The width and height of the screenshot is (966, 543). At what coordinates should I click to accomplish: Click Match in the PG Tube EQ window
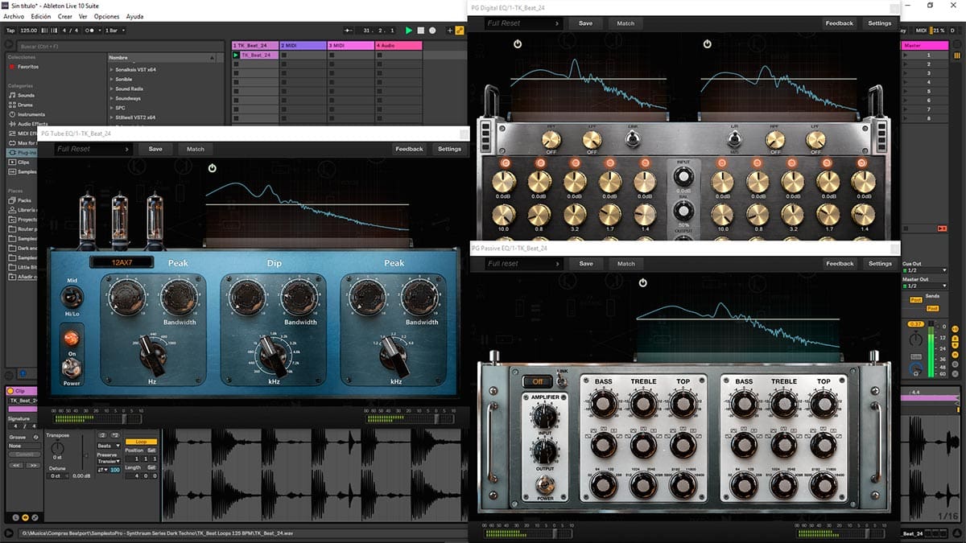[x=196, y=149]
